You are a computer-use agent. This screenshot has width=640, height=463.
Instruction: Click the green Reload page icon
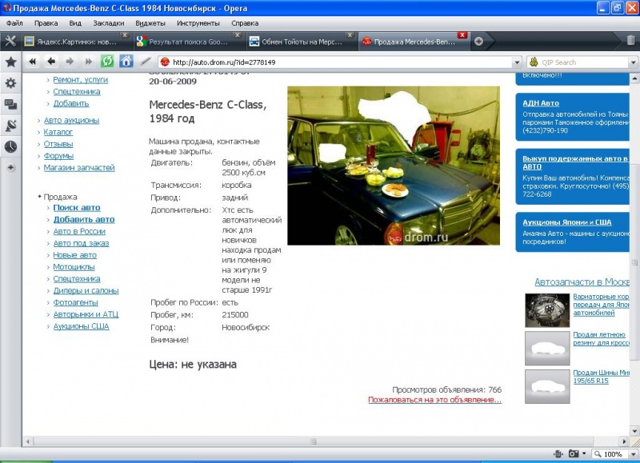[x=107, y=62]
